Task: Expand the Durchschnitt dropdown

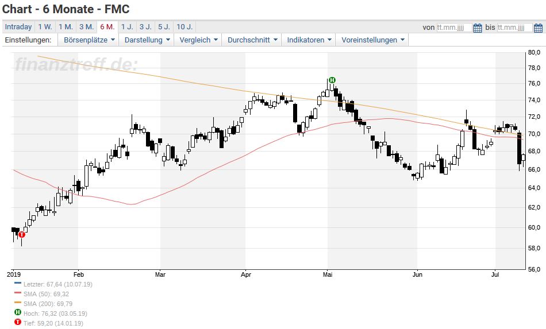Action: (252, 40)
